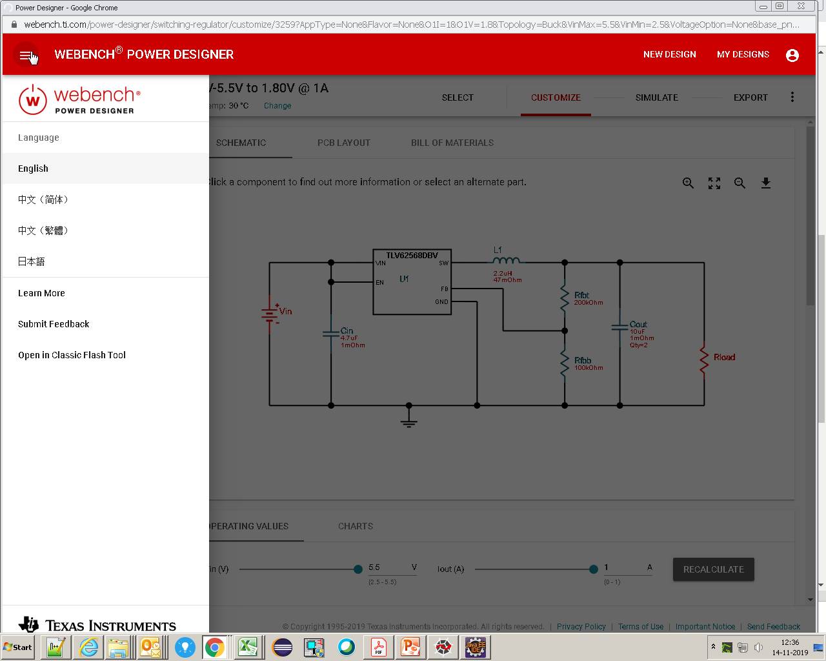The height and width of the screenshot is (661, 826).
Task: Open the BILL OF MATERIALS tab
Action: pyautogui.click(x=452, y=143)
